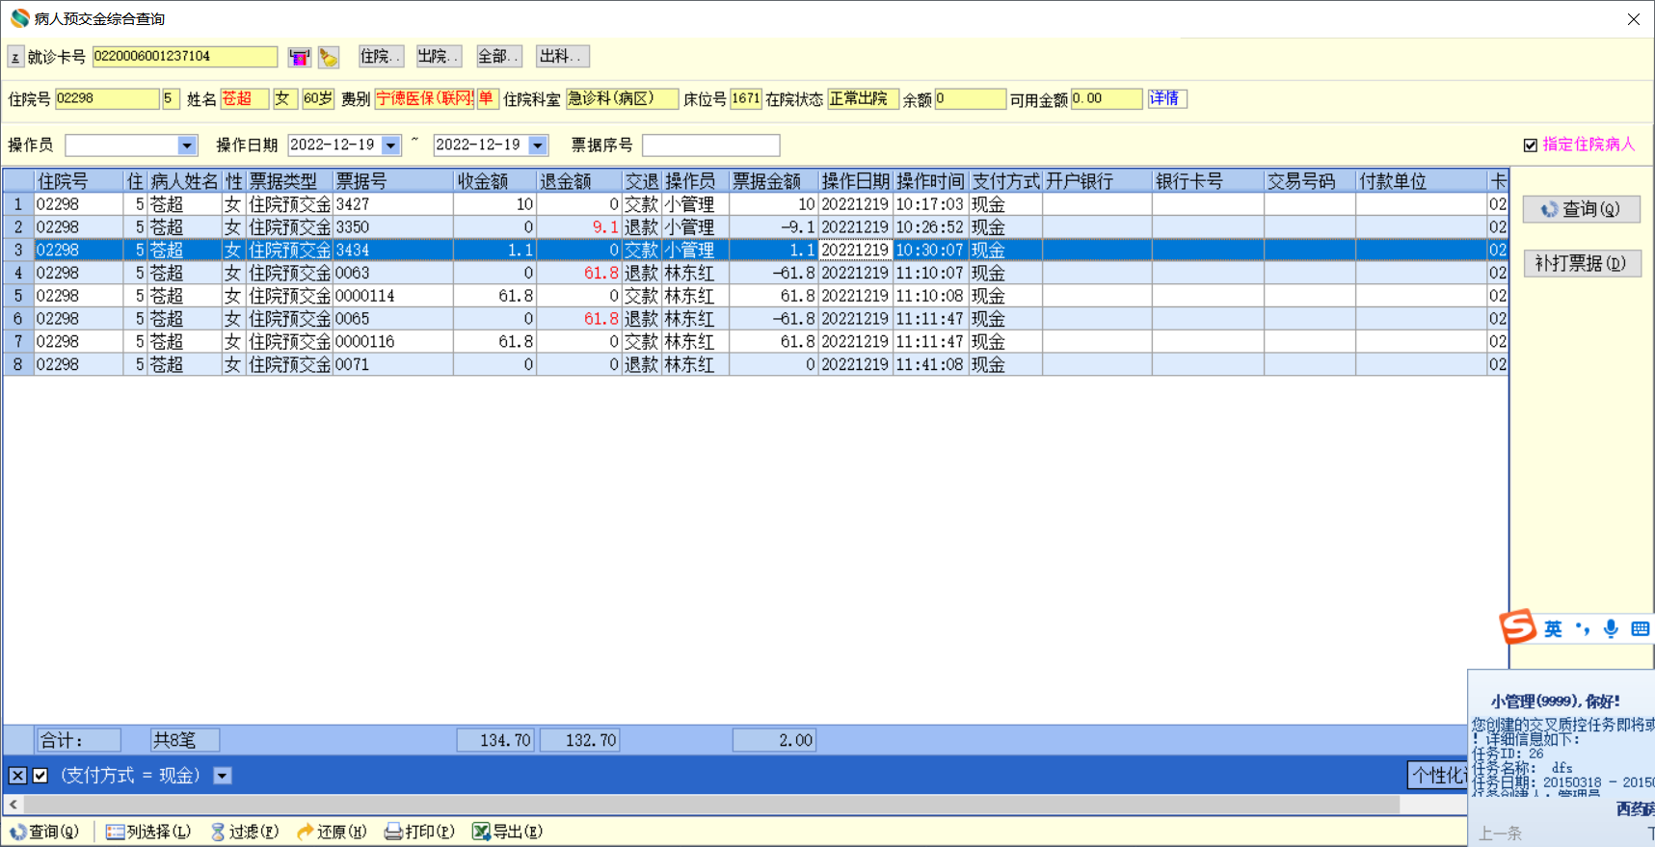Select row with 票据号 0065

756,319
